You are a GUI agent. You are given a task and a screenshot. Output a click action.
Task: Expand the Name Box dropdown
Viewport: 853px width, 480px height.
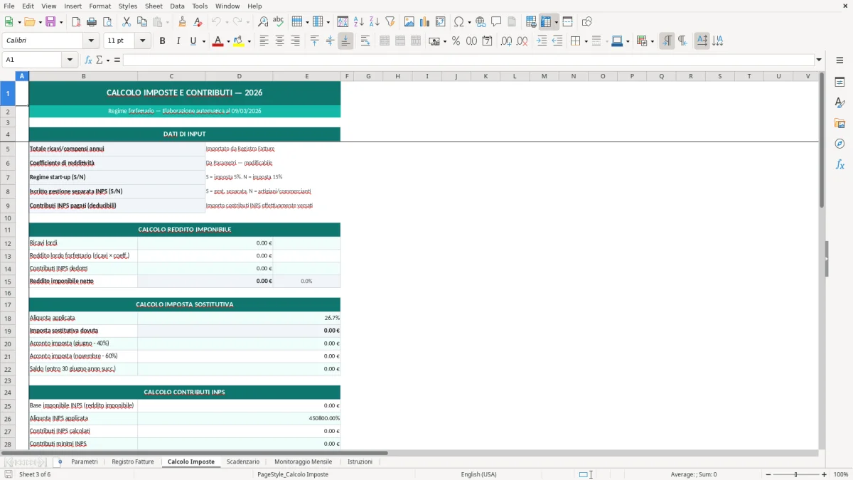click(x=70, y=60)
